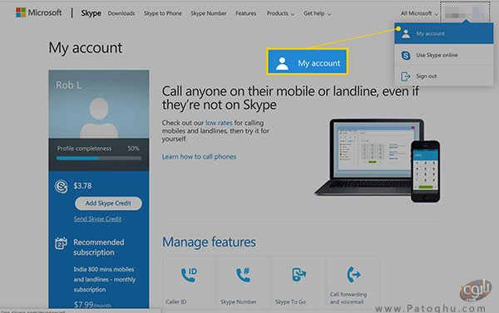Open the All Microsoft dropdown
The image size is (499, 313).
(x=419, y=13)
